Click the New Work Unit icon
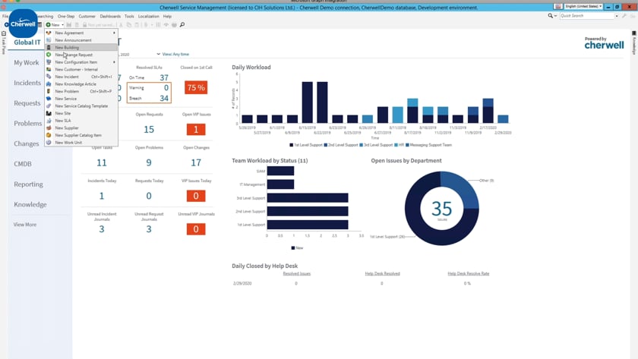 click(49, 143)
